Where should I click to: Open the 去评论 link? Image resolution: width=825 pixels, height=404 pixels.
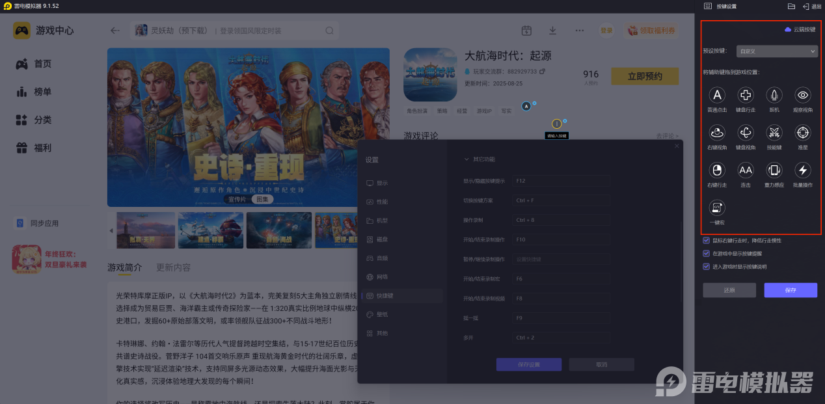[667, 136]
